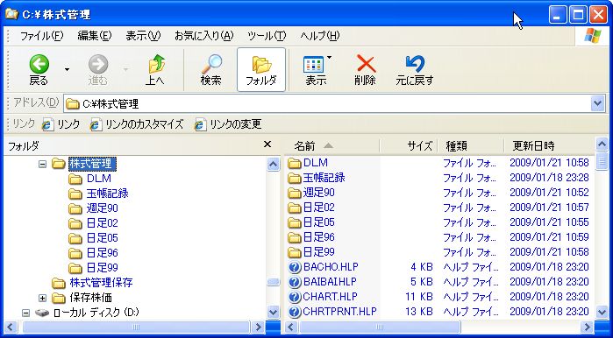Select 週足90 in the folder tree
The width and height of the screenshot is (613, 338).
coord(102,208)
